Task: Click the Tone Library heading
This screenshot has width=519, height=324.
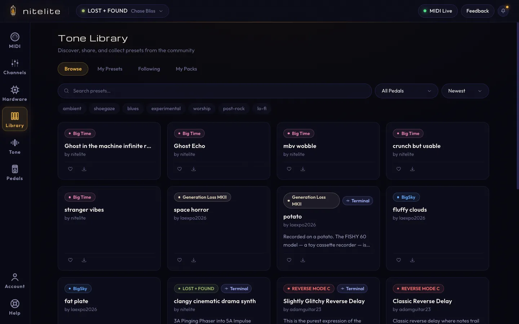Action: pyautogui.click(x=93, y=38)
